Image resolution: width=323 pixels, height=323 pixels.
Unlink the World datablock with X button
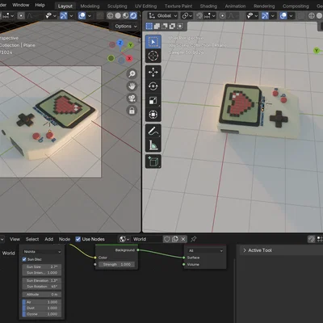pos(183,239)
